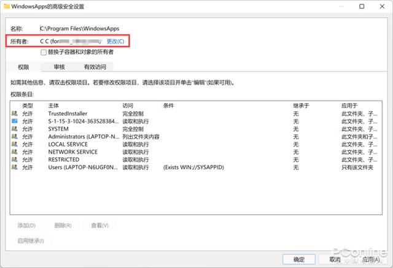Click the user icon beside NETWORK SERVICE
The image size is (393, 268).
[15, 152]
